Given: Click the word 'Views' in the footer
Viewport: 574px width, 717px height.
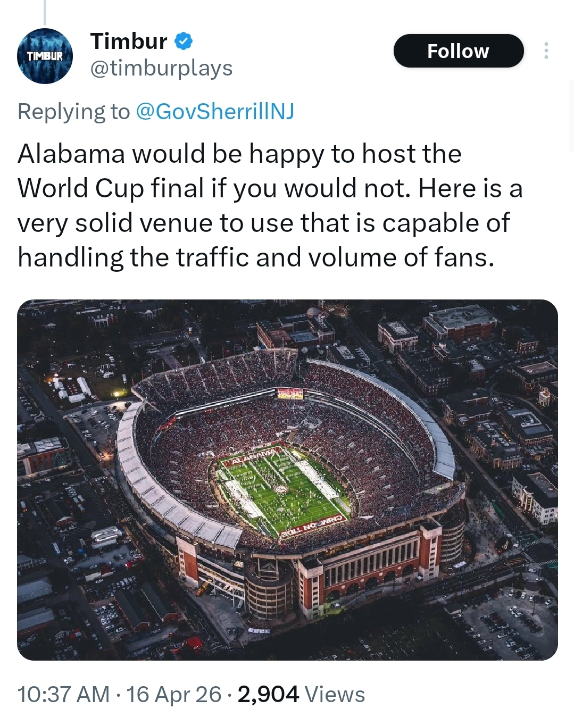Looking at the screenshot, I should (335, 694).
